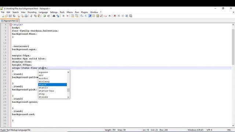Select the Alignment.html document tab
This screenshot has height=132, width=235.
tap(9, 21)
